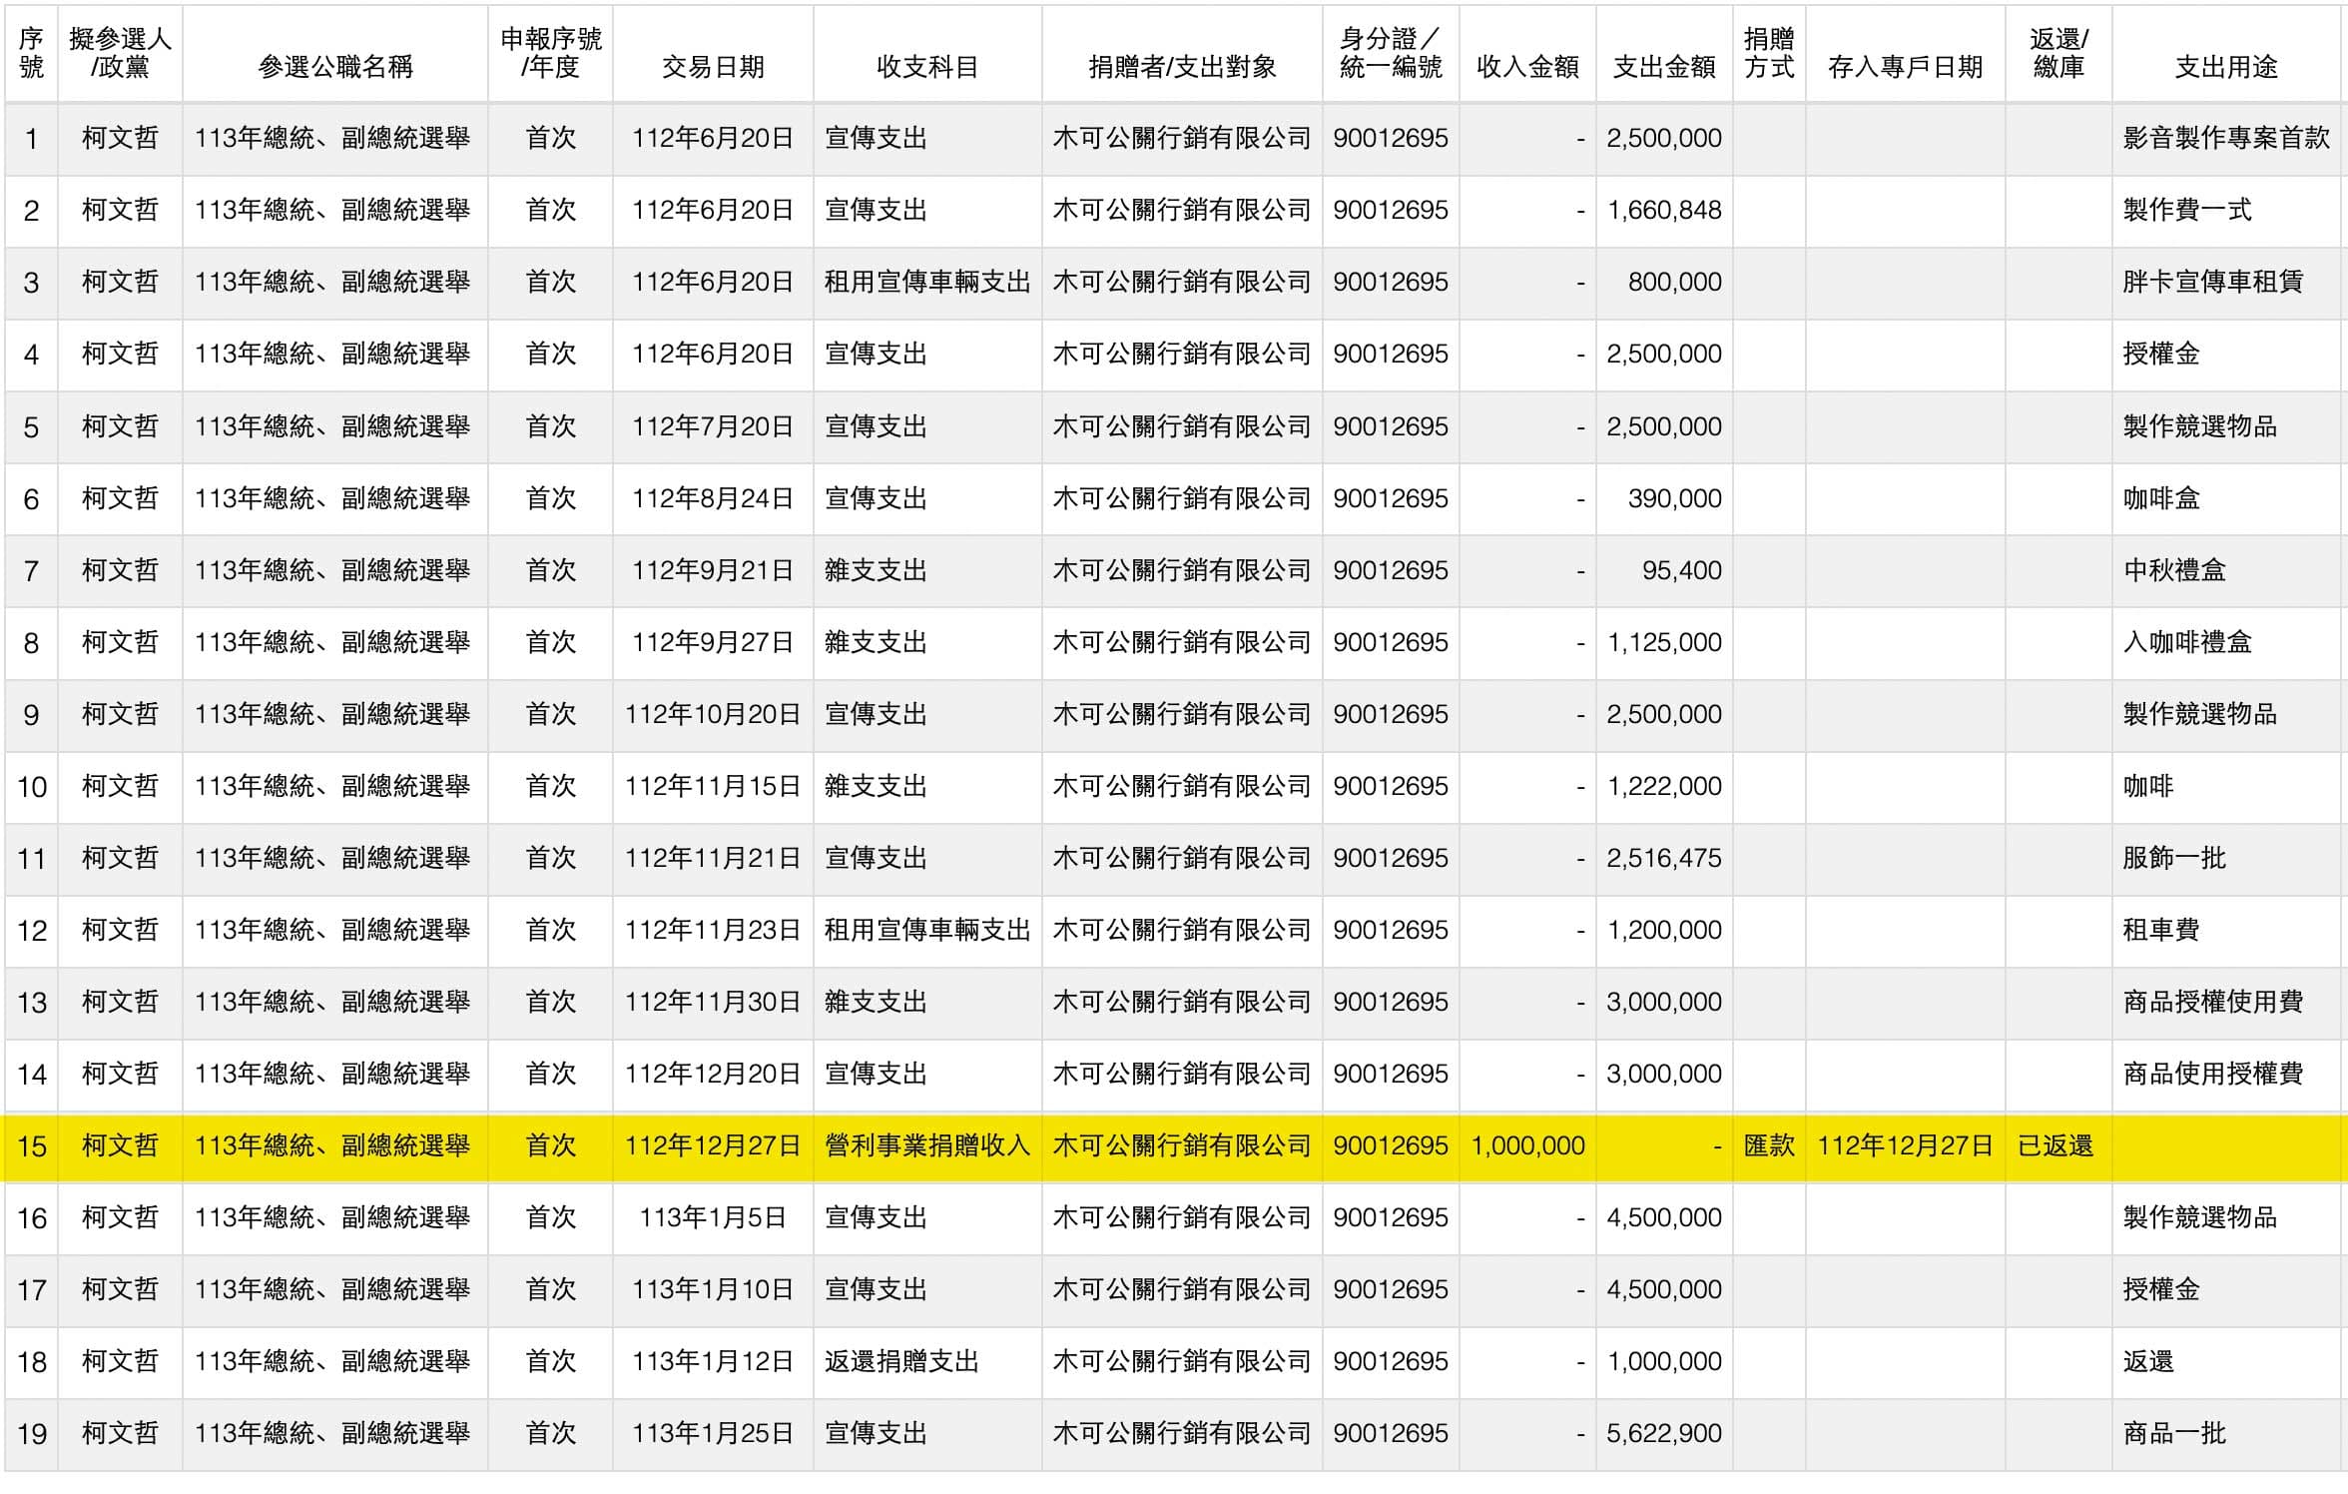Click the 113年1月5日 date cell
This screenshot has height=1494, width=2348.
tap(713, 1217)
